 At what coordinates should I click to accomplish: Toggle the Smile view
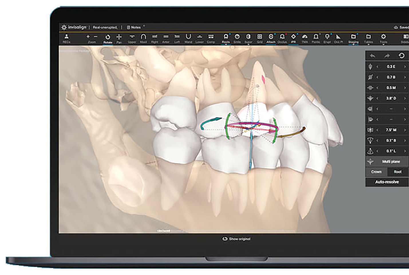(237, 39)
